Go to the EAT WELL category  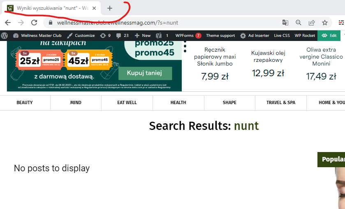pyautogui.click(x=127, y=102)
